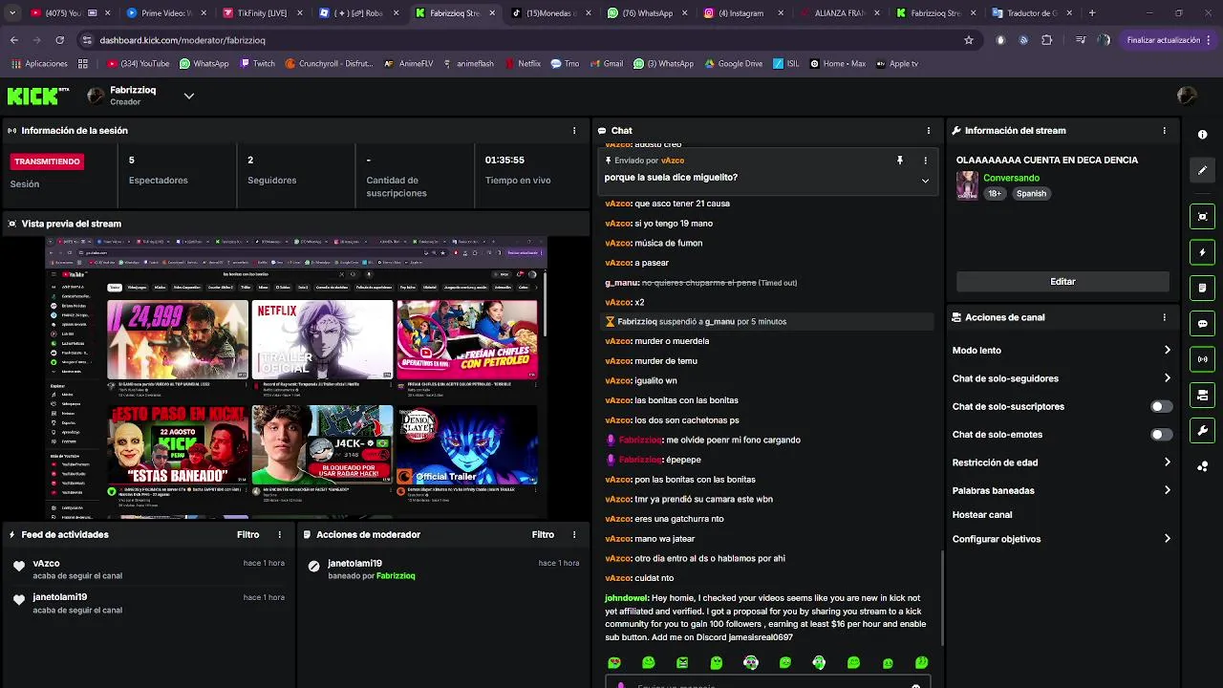The height and width of the screenshot is (688, 1223).
Task: Click the stream preview thumbnail
Action: coord(296,377)
